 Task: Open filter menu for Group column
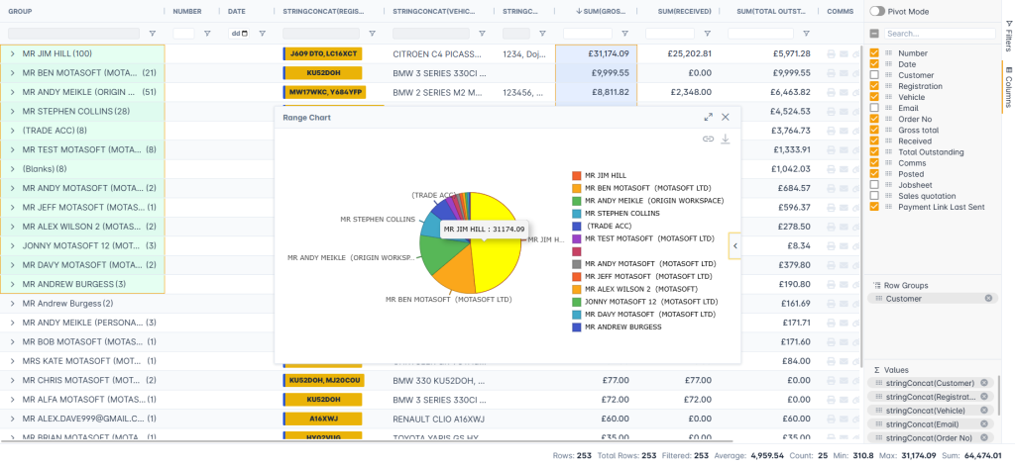pyautogui.click(x=153, y=34)
